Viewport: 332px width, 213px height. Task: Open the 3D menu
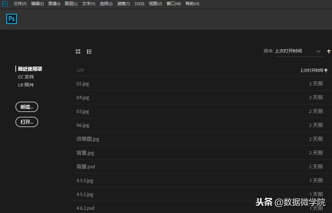(139, 4)
